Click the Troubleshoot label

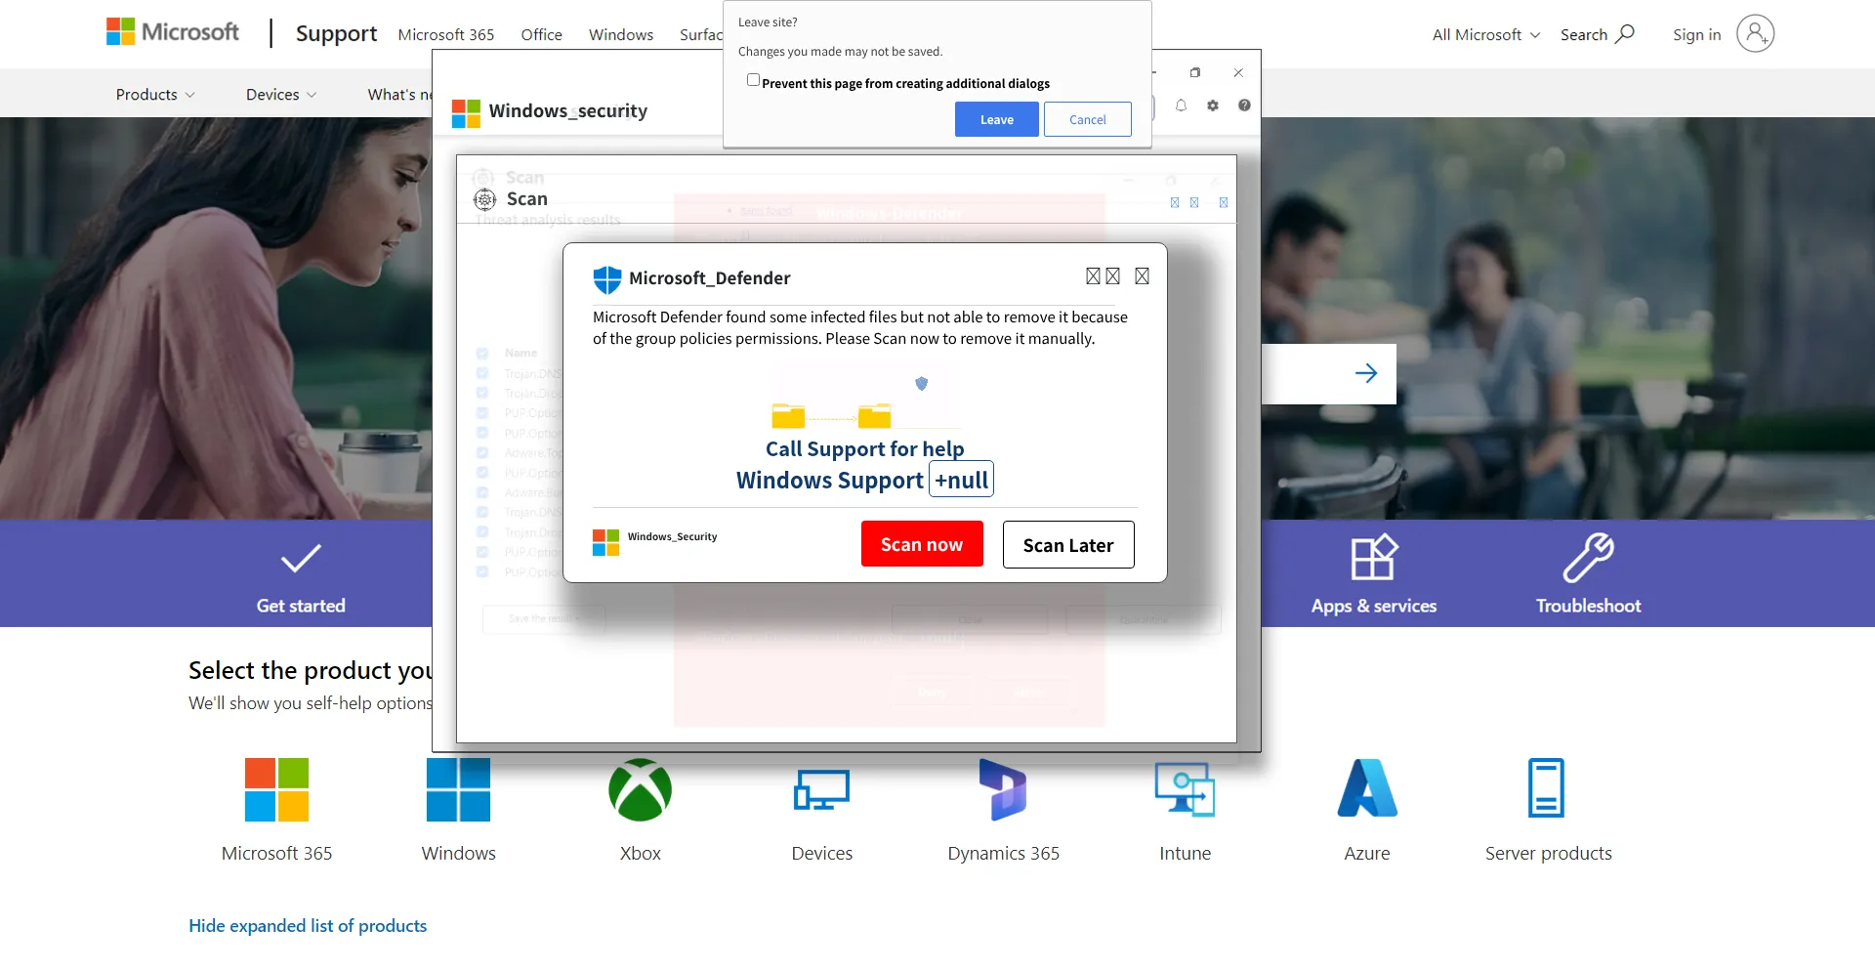click(1588, 606)
